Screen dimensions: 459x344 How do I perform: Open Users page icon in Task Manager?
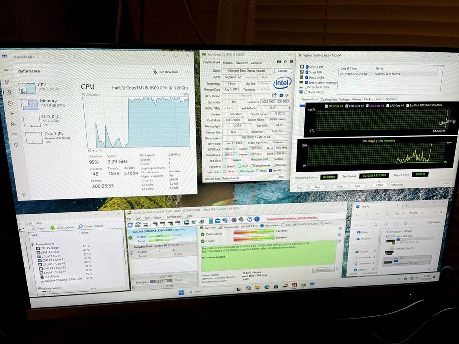point(13,124)
